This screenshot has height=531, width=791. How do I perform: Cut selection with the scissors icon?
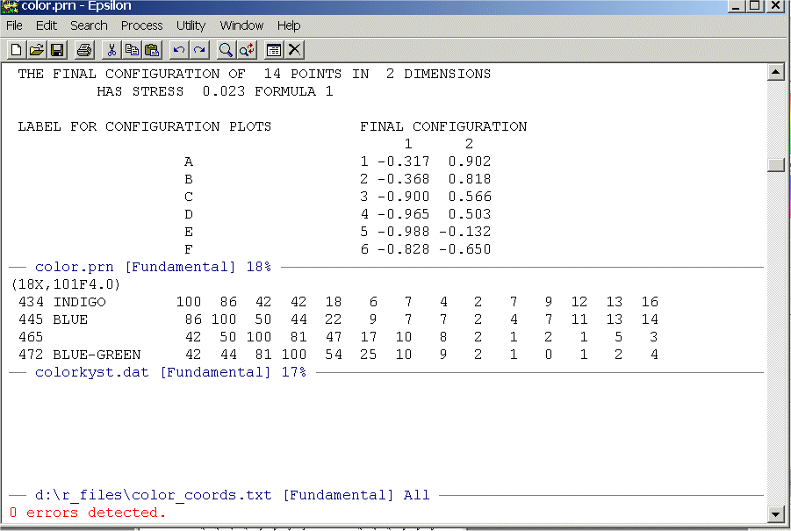click(x=111, y=50)
